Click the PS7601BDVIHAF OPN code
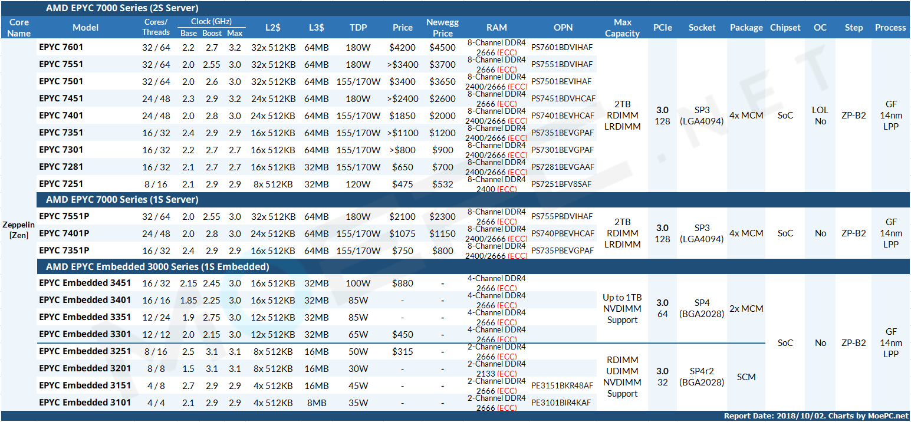The width and height of the screenshot is (911, 422). [562, 48]
